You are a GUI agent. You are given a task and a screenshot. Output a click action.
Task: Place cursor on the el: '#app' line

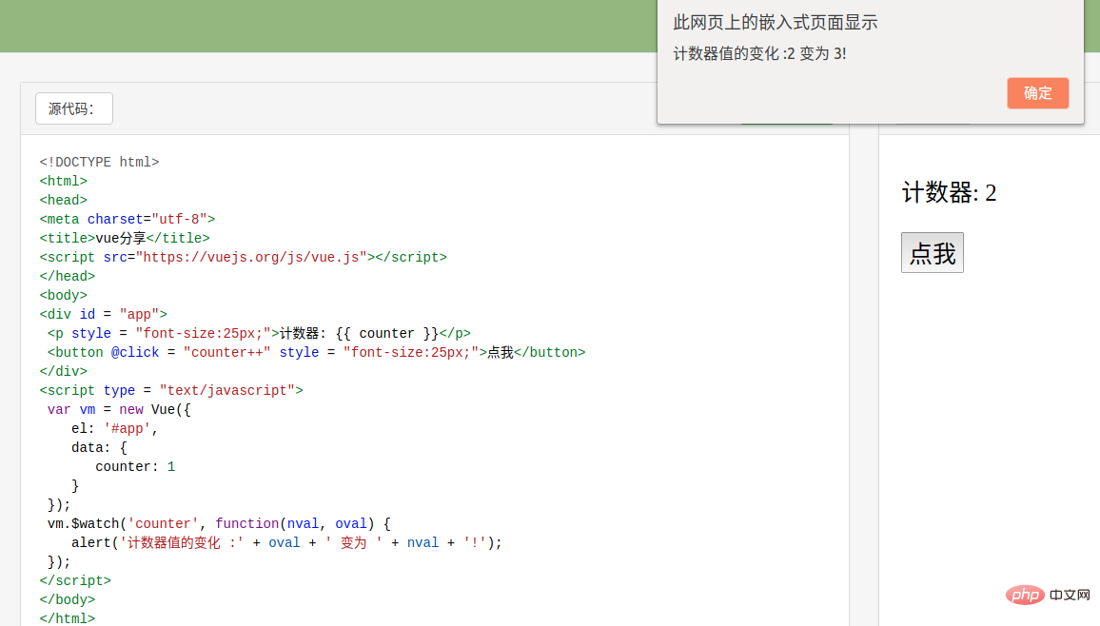point(114,428)
